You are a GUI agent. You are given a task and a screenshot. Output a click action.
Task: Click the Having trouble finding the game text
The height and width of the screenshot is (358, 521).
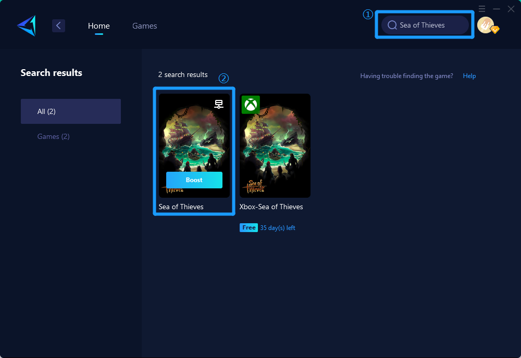[x=406, y=76]
